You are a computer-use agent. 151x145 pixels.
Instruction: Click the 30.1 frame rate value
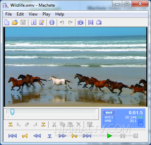[133, 121]
